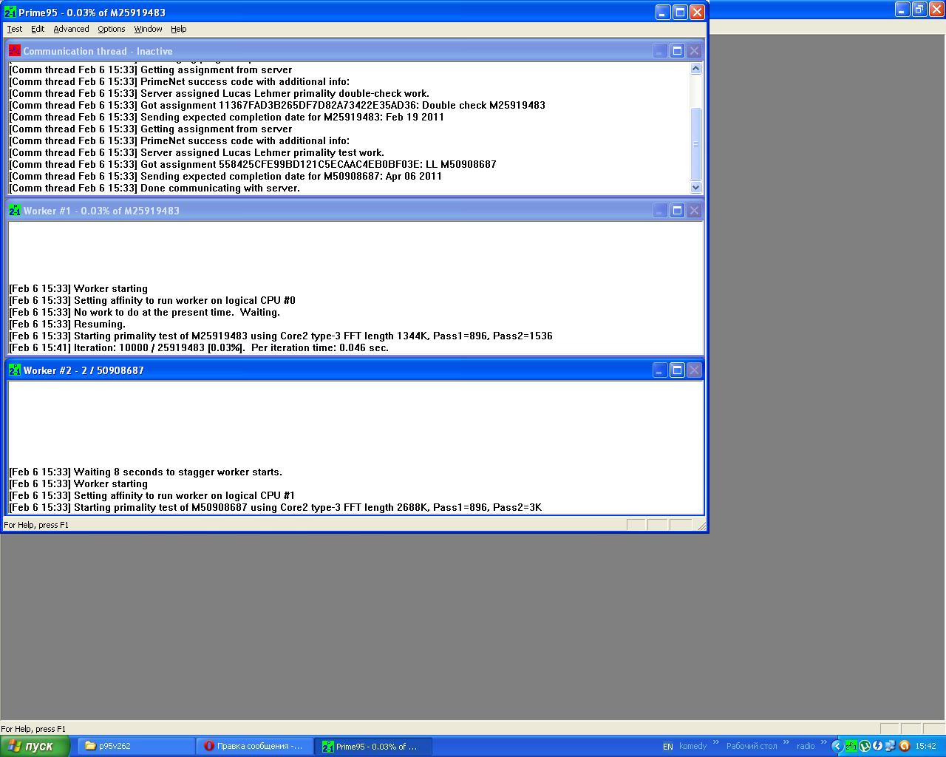The height and width of the screenshot is (757, 946).
Task: Click log line 'Done communicating with server.'
Action: [154, 188]
